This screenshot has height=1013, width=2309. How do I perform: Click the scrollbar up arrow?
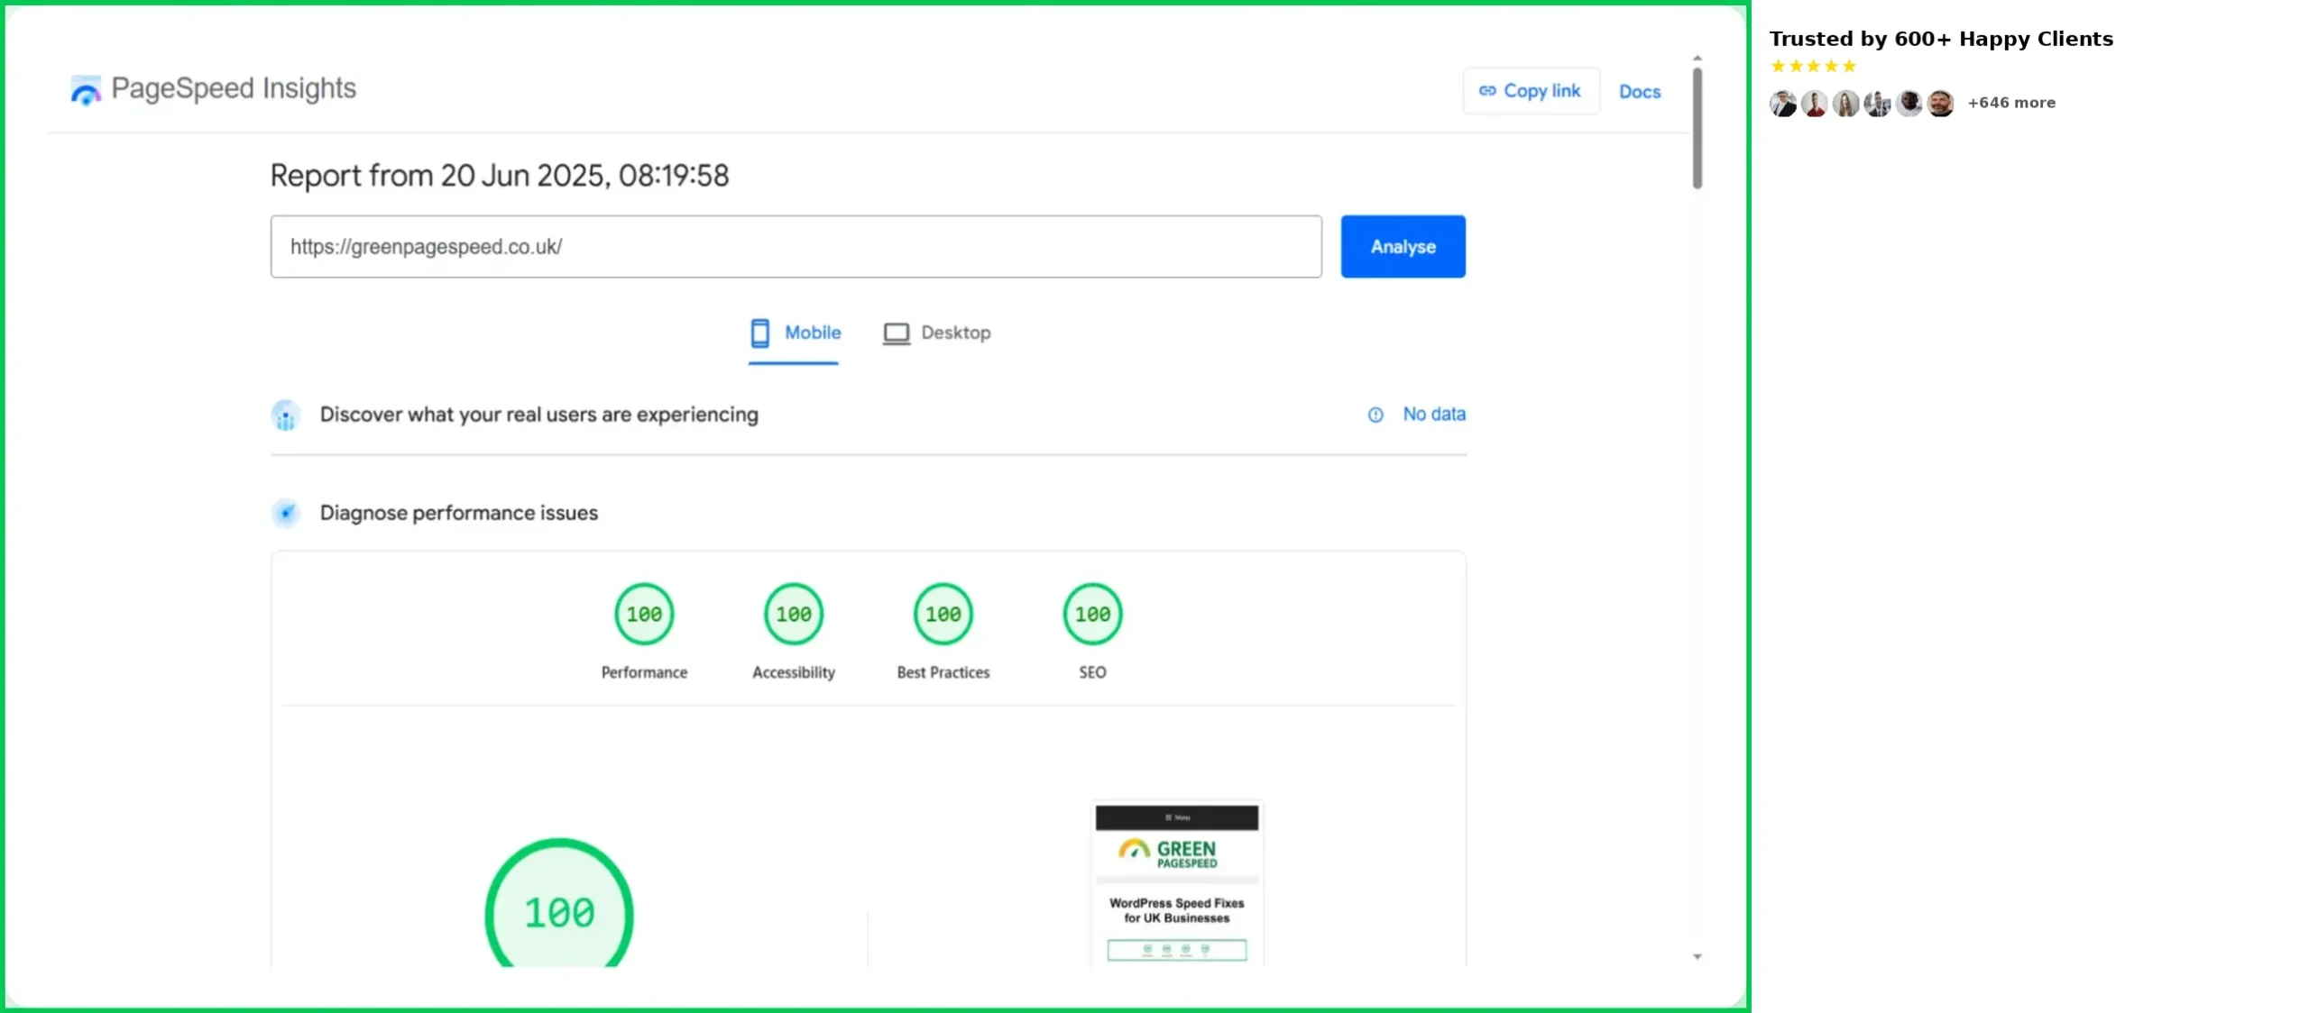point(1696,58)
